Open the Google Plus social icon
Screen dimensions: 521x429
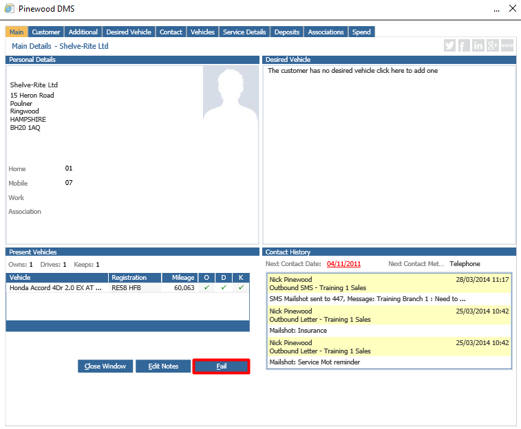(x=492, y=45)
